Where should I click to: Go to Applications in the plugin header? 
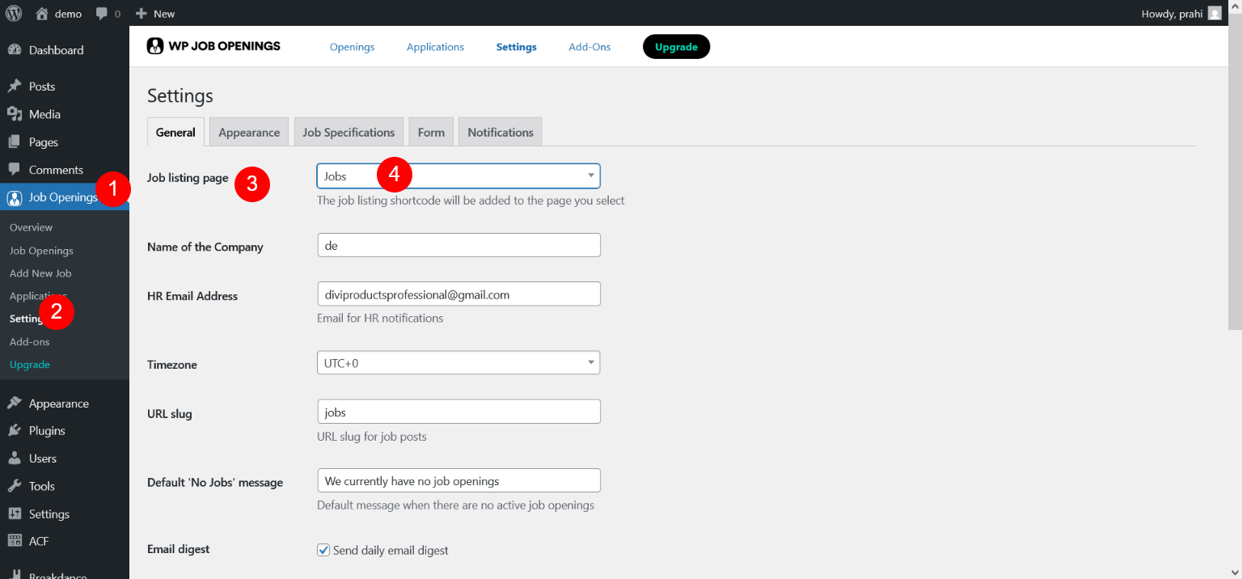pyautogui.click(x=435, y=47)
